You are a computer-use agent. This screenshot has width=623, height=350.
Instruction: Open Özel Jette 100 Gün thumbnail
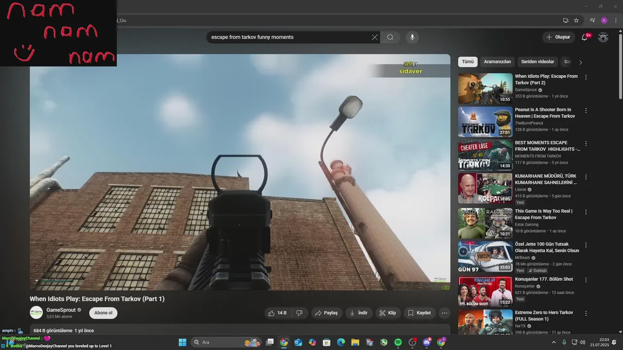click(x=485, y=257)
